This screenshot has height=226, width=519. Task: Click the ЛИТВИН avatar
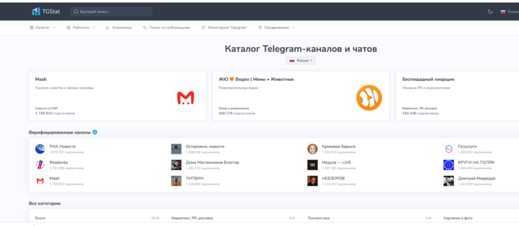tap(176, 181)
